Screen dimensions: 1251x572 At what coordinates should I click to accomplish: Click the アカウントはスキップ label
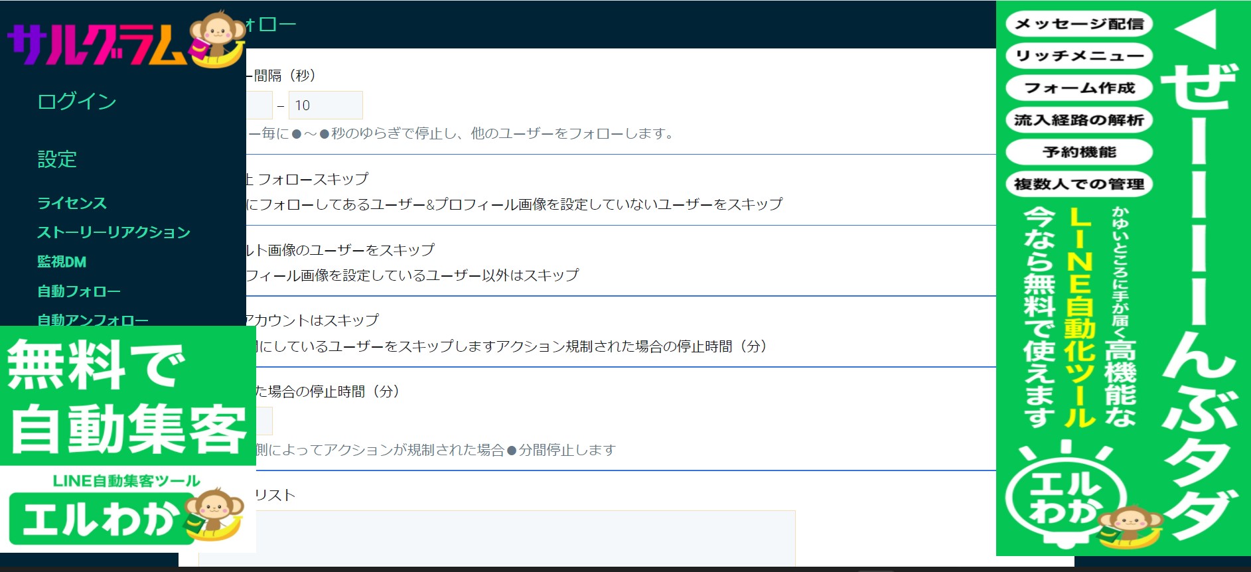coord(312,321)
